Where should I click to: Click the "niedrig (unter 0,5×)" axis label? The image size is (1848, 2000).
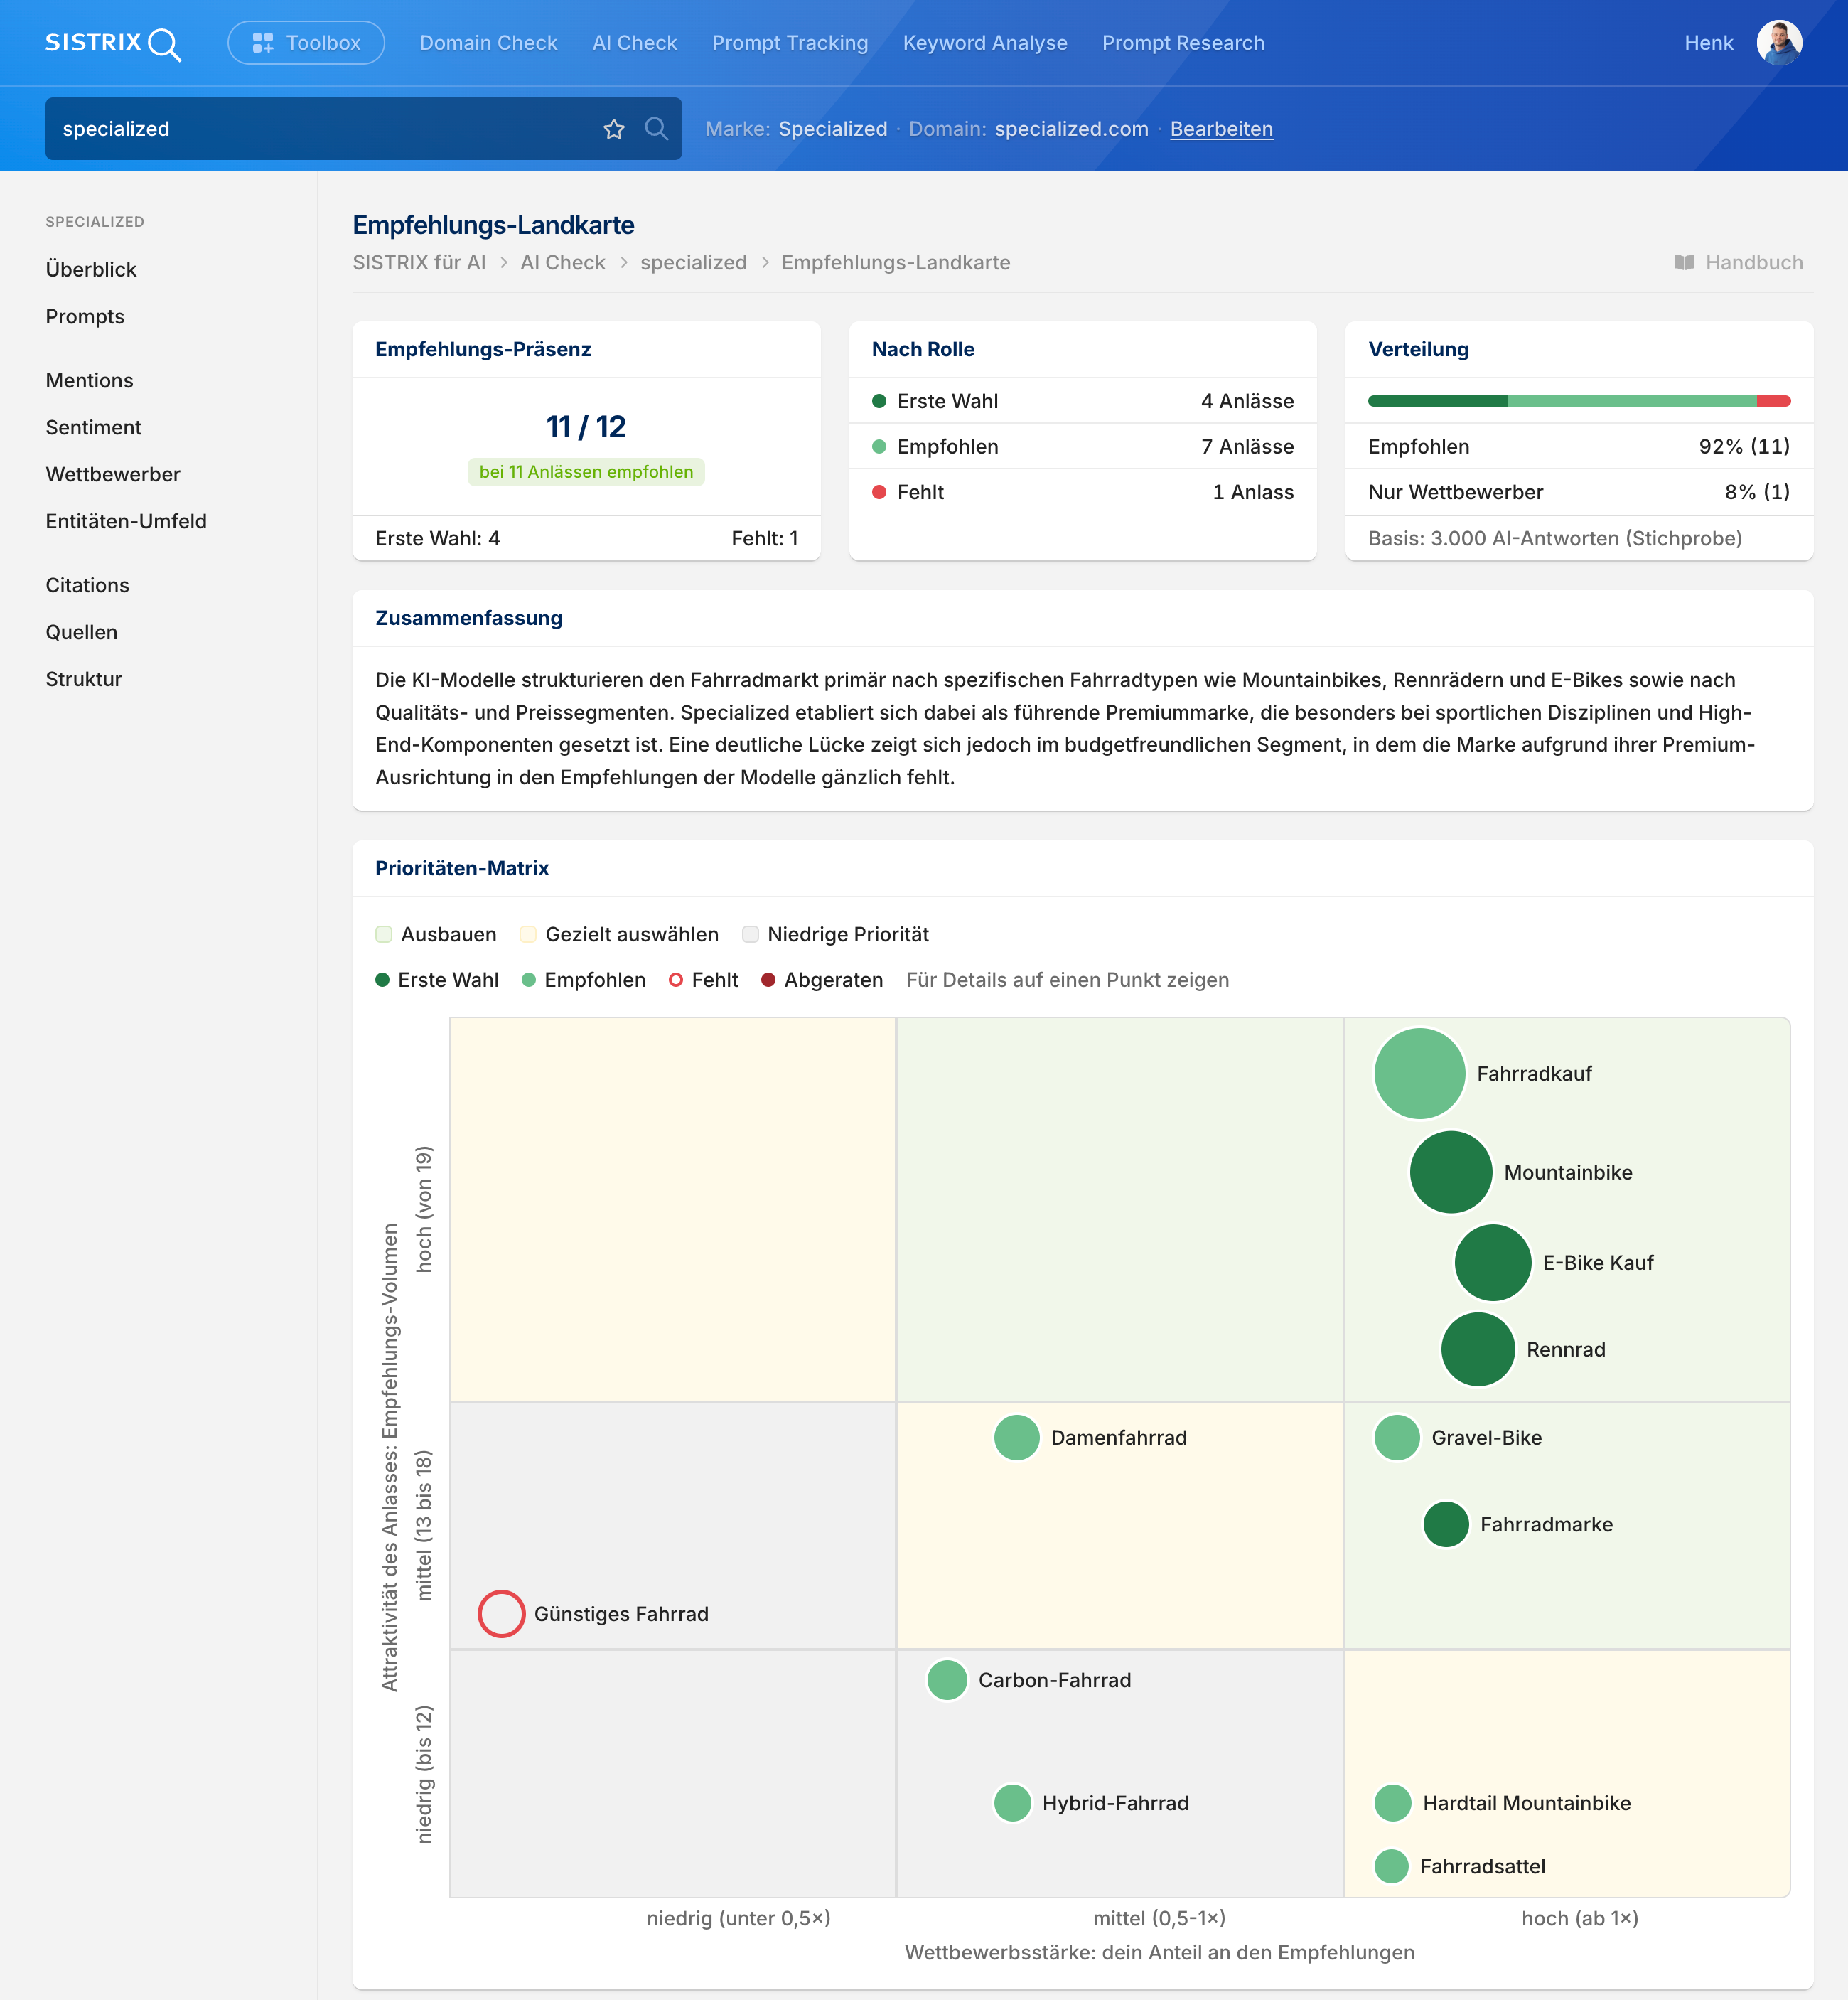[738, 1918]
